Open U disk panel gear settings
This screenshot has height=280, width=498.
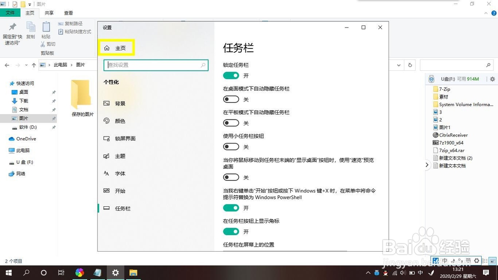(x=493, y=79)
